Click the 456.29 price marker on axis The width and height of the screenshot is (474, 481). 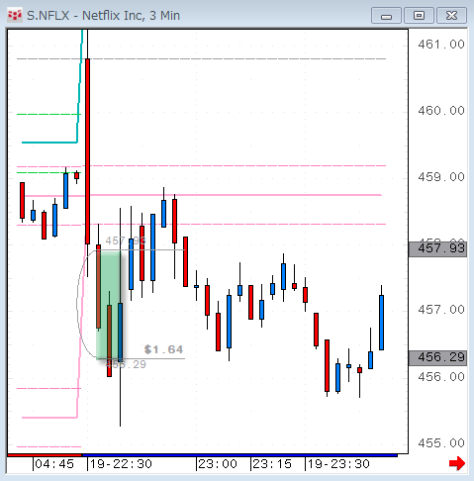coord(438,358)
